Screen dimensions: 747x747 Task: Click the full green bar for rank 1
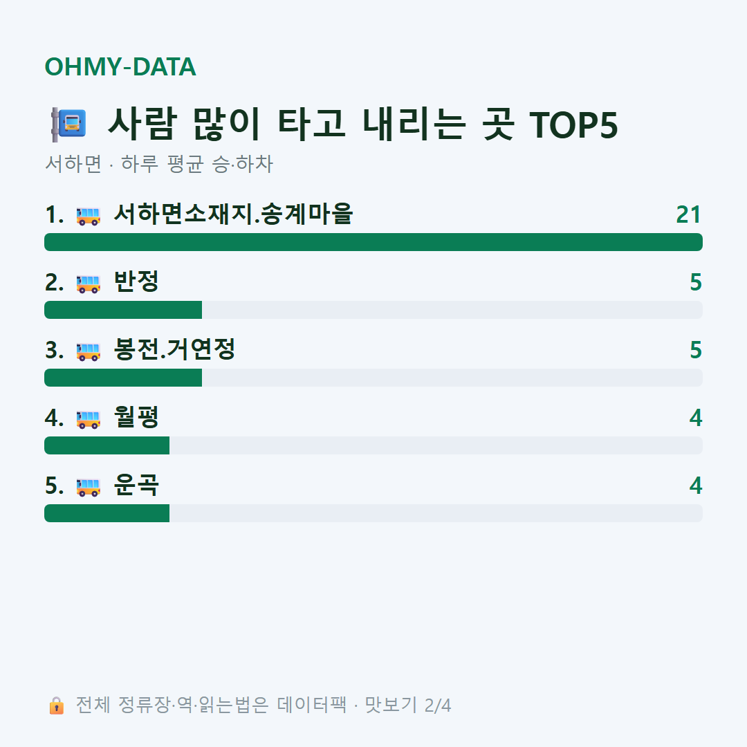[x=373, y=242]
